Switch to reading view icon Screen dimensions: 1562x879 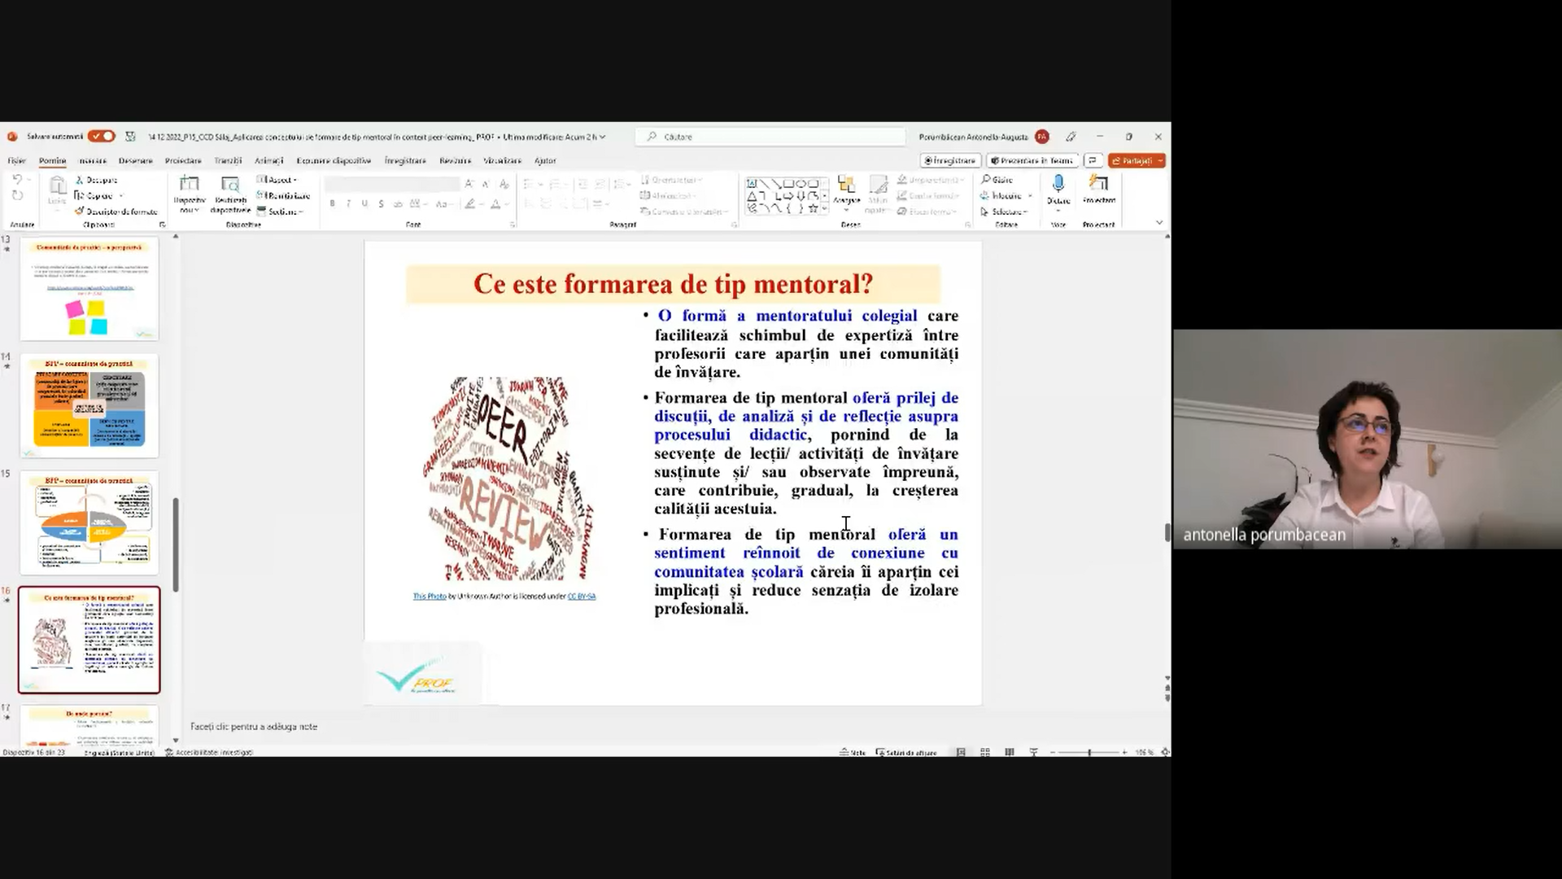click(1010, 752)
